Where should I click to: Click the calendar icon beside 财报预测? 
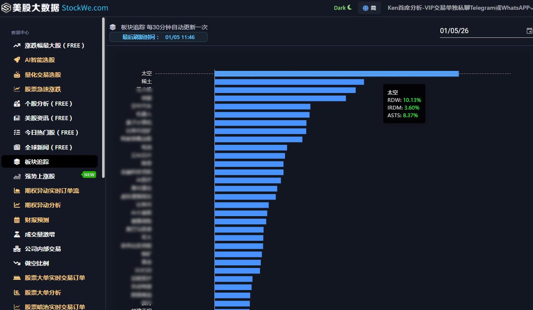17,220
